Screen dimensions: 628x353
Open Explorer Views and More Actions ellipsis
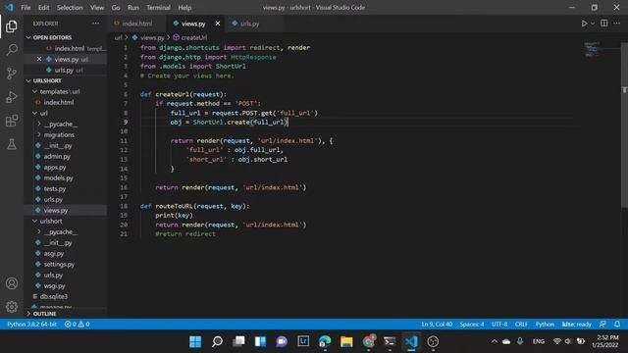96,24
